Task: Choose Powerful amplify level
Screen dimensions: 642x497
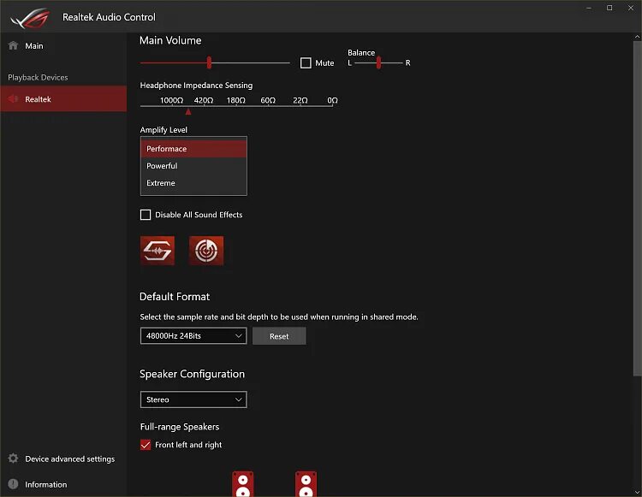Action: pos(193,166)
